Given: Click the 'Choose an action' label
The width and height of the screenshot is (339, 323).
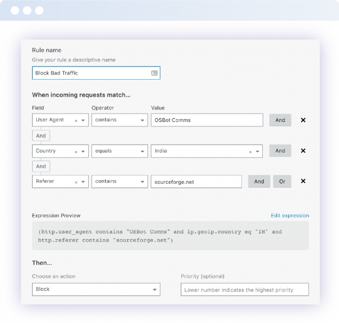Looking at the screenshot, I should [x=54, y=276].
